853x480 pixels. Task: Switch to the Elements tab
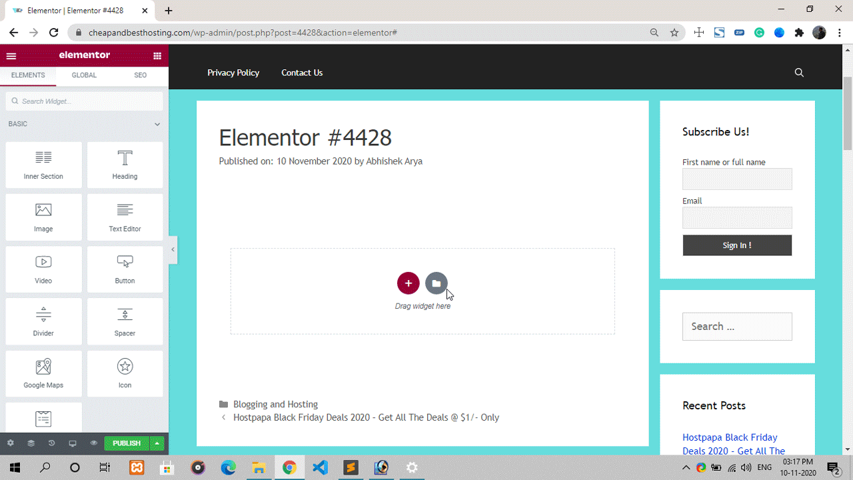(x=28, y=75)
